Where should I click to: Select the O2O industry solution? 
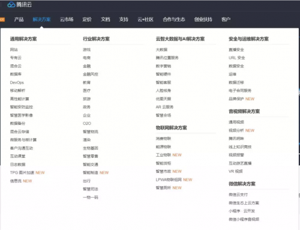pos(87,124)
